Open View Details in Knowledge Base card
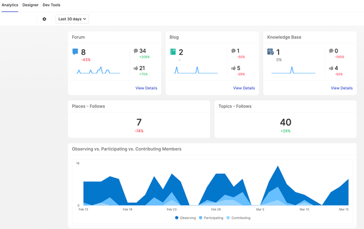The image size is (364, 229). pyautogui.click(x=342, y=88)
